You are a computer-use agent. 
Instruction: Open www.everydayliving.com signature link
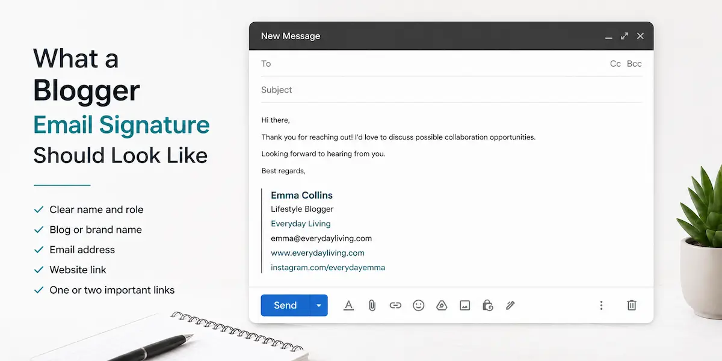[x=318, y=253]
